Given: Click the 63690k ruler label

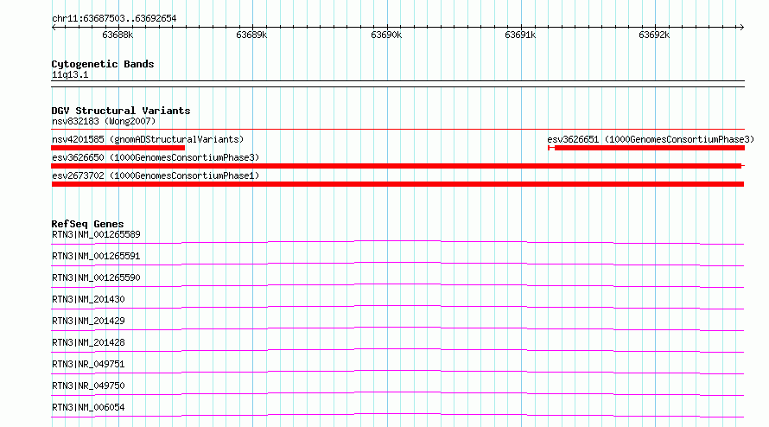Looking at the screenshot, I should pyautogui.click(x=386, y=35).
